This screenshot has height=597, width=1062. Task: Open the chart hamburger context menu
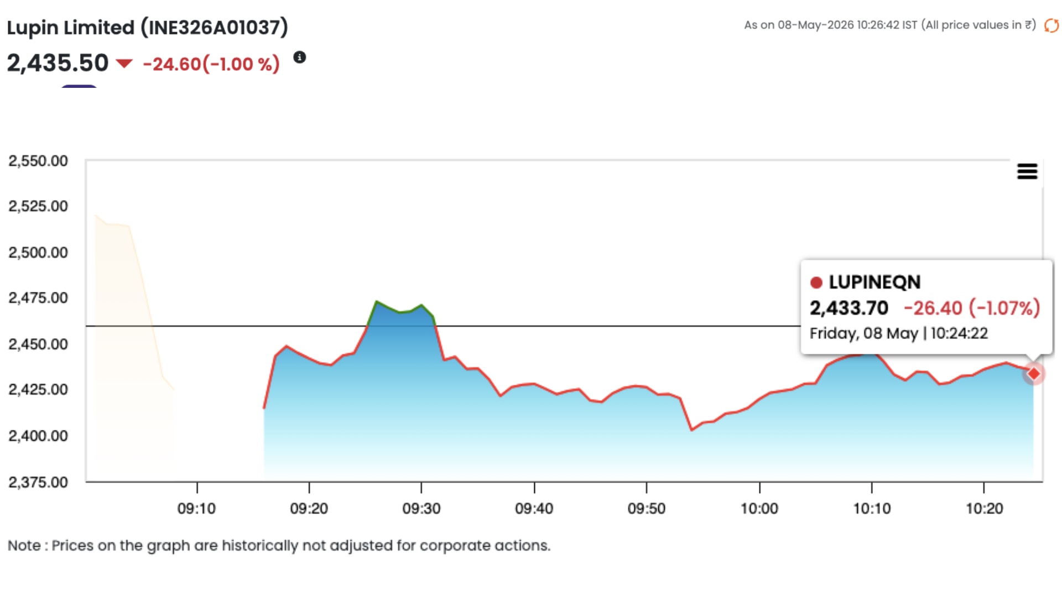coord(1027,171)
